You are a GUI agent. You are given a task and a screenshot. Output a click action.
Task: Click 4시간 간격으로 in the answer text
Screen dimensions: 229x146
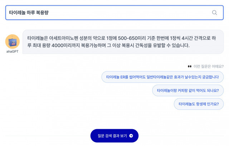196,38
